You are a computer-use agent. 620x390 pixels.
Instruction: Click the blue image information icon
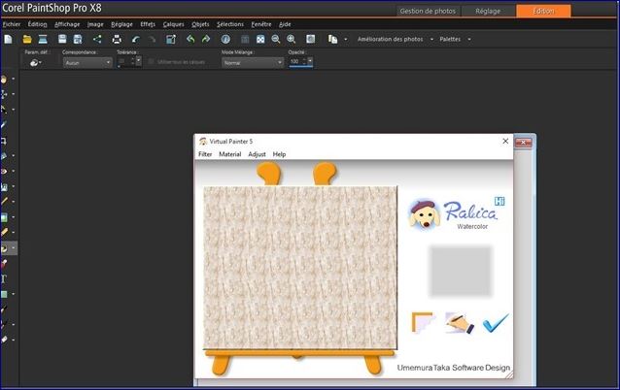[x=225, y=39]
